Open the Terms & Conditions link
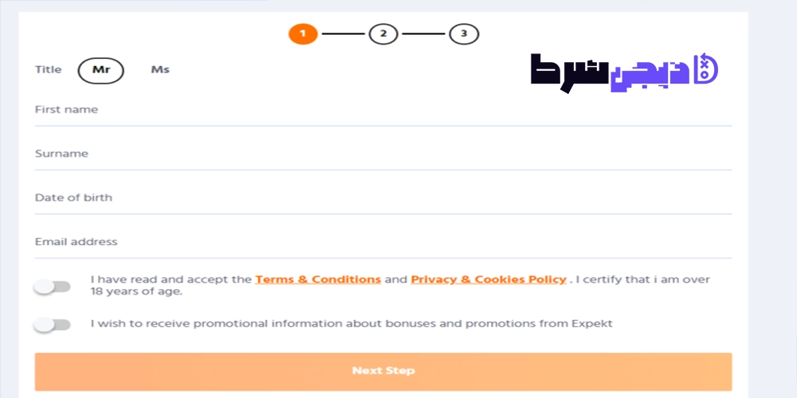 click(318, 279)
